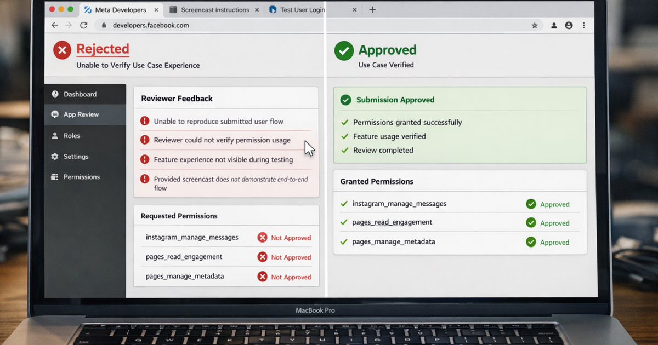Click the Roles person icon
This screenshot has width=658, height=345.
(55, 136)
